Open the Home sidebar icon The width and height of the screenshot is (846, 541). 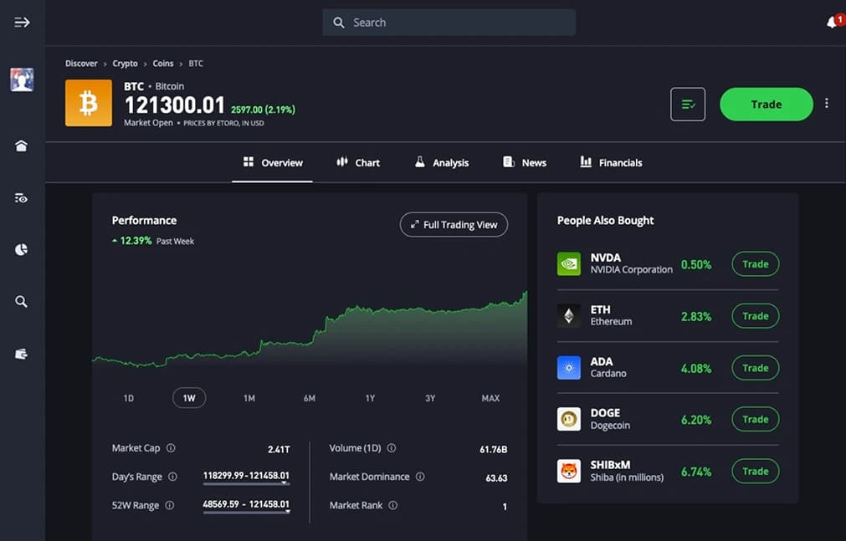click(x=21, y=145)
